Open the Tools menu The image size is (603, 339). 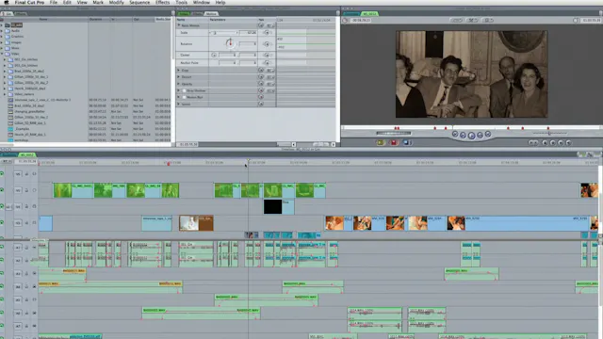click(x=181, y=2)
